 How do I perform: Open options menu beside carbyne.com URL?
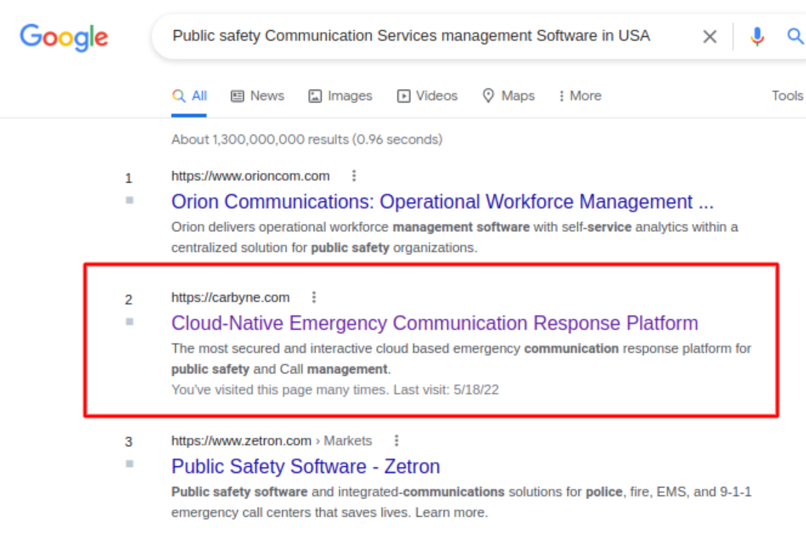pyautogui.click(x=314, y=297)
